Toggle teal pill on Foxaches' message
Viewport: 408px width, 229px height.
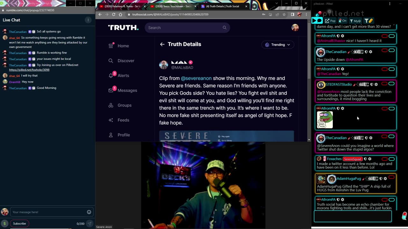(x=391, y=159)
